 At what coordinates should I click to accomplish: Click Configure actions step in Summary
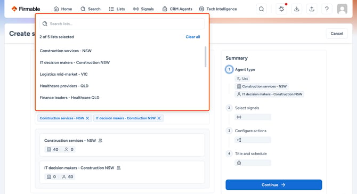click(x=250, y=131)
